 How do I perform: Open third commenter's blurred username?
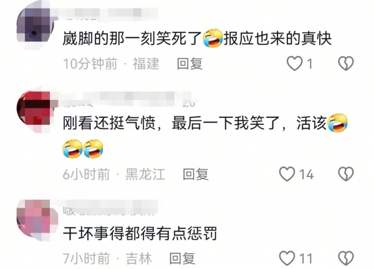(110, 208)
